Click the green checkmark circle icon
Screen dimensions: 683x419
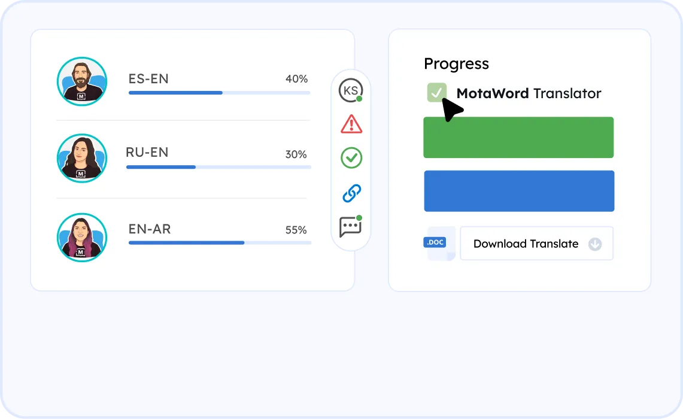coord(351,158)
